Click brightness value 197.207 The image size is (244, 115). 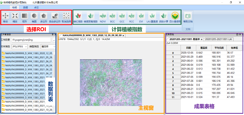point(219,89)
